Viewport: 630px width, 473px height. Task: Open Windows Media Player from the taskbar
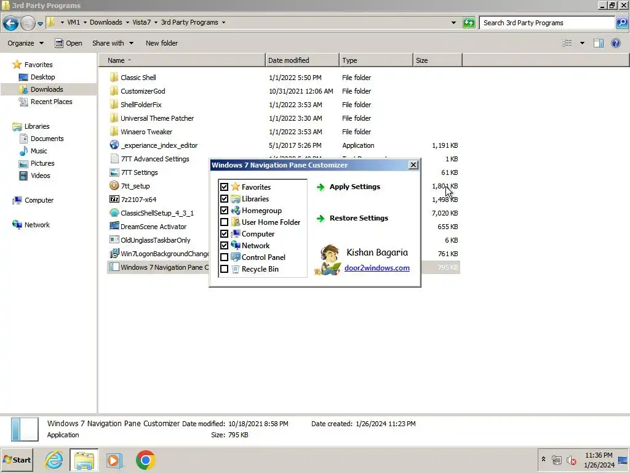click(x=114, y=459)
